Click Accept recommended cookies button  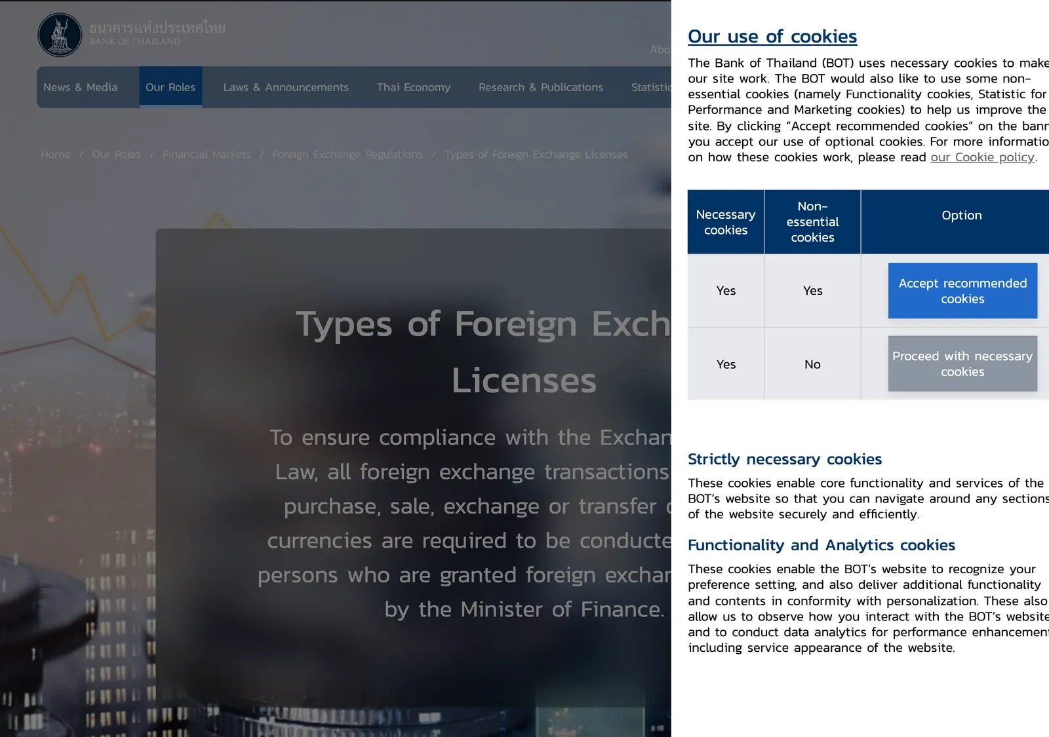pyautogui.click(x=962, y=291)
